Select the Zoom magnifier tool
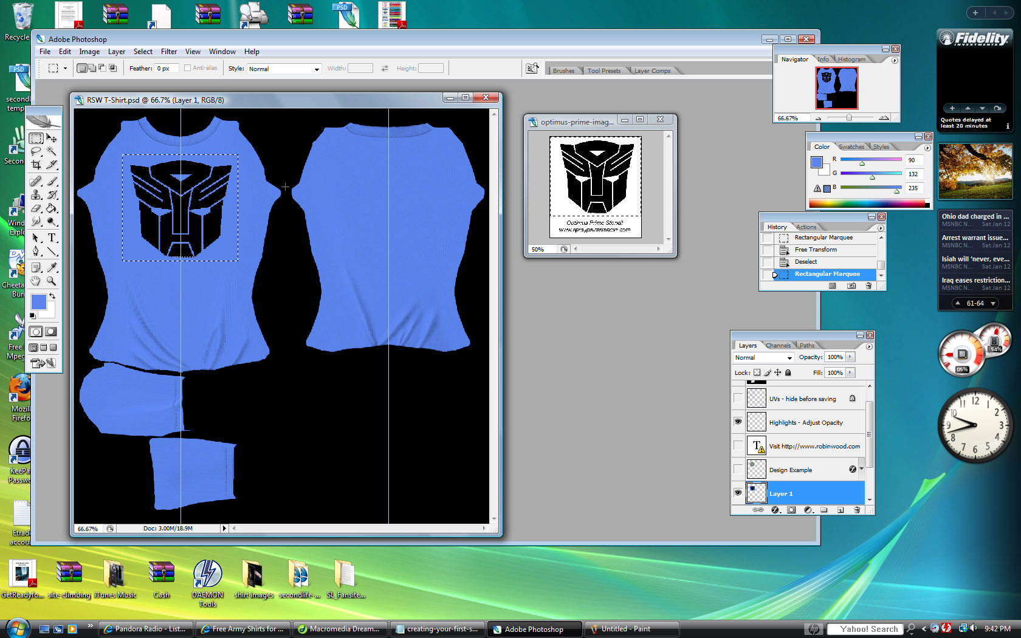The width and height of the screenshot is (1021, 638). (52, 281)
